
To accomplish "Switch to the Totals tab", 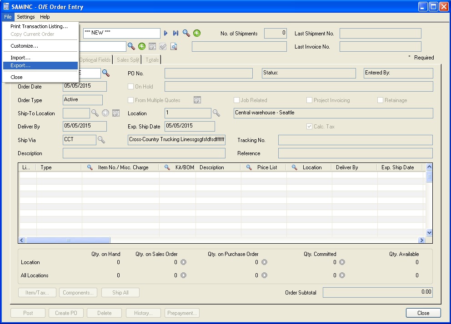I will 152,60.
